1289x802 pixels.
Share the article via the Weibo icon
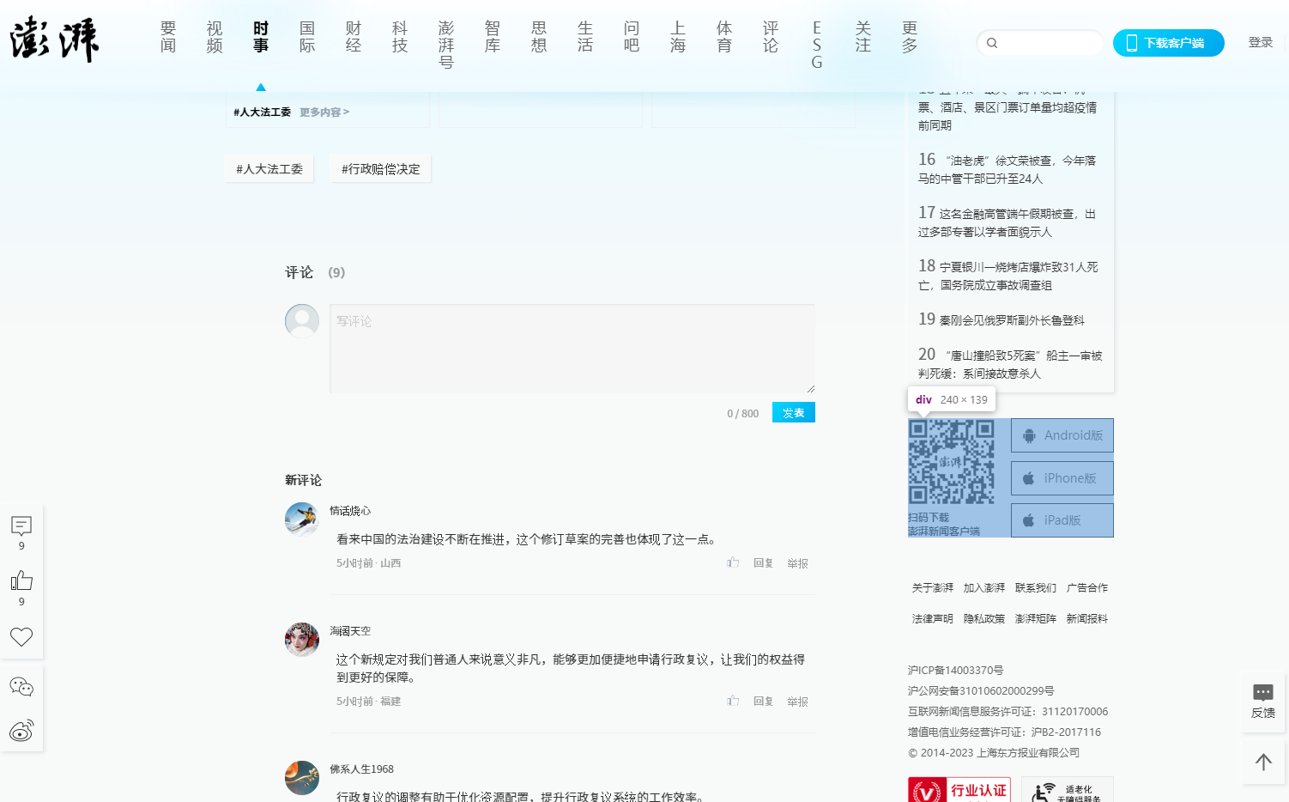pyautogui.click(x=21, y=732)
